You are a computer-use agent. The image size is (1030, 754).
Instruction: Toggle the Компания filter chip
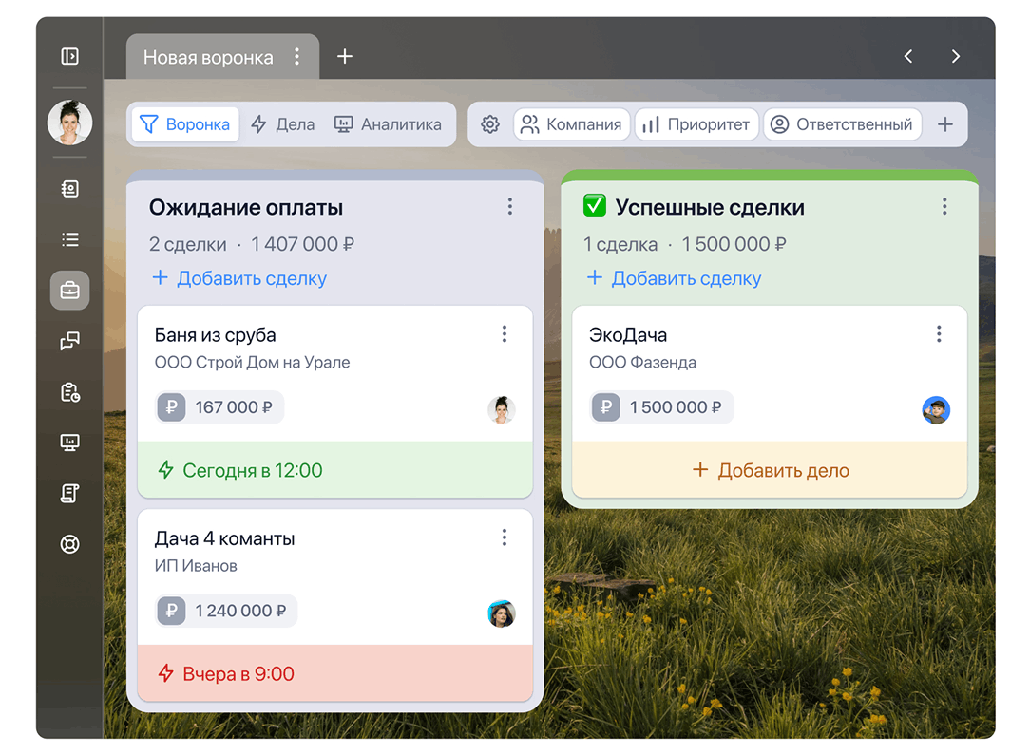click(571, 123)
